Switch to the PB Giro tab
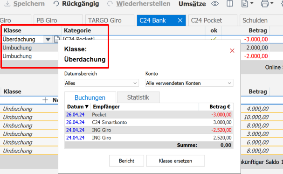283x174 pixels. (x=58, y=21)
